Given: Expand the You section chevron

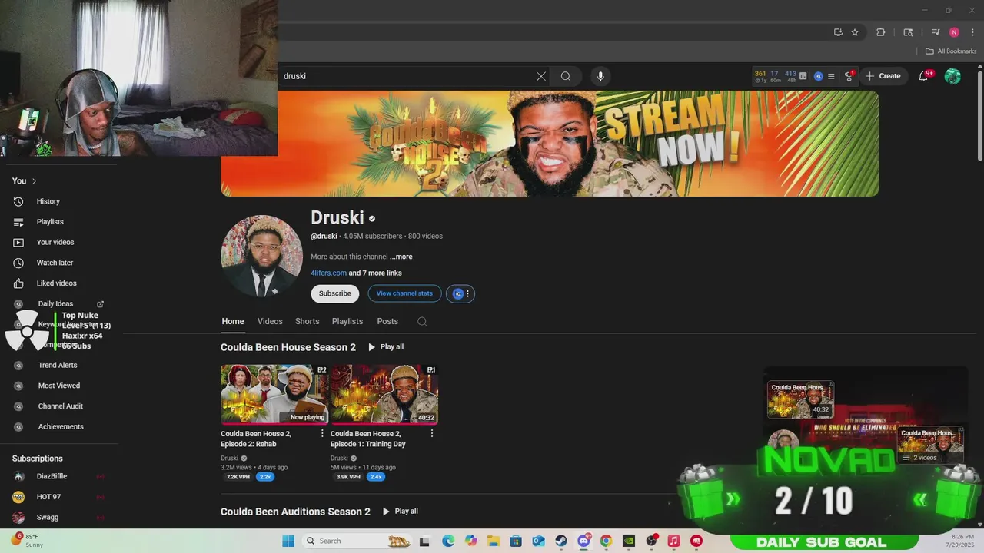Looking at the screenshot, I should point(34,181).
